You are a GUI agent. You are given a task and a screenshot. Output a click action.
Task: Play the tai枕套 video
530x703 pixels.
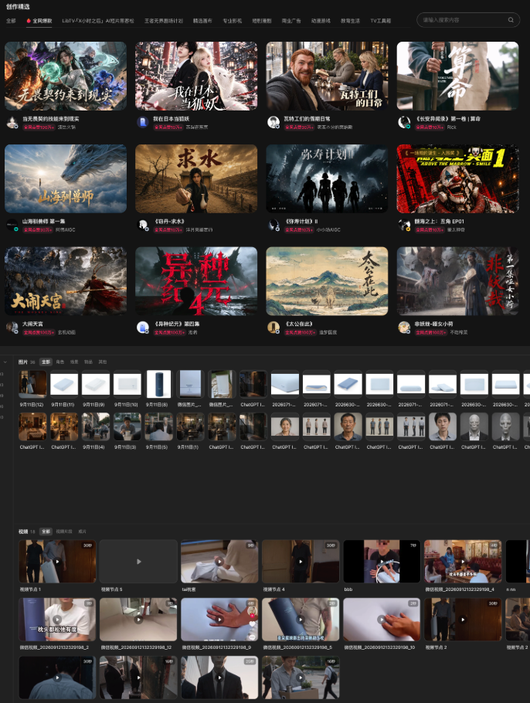pos(219,562)
